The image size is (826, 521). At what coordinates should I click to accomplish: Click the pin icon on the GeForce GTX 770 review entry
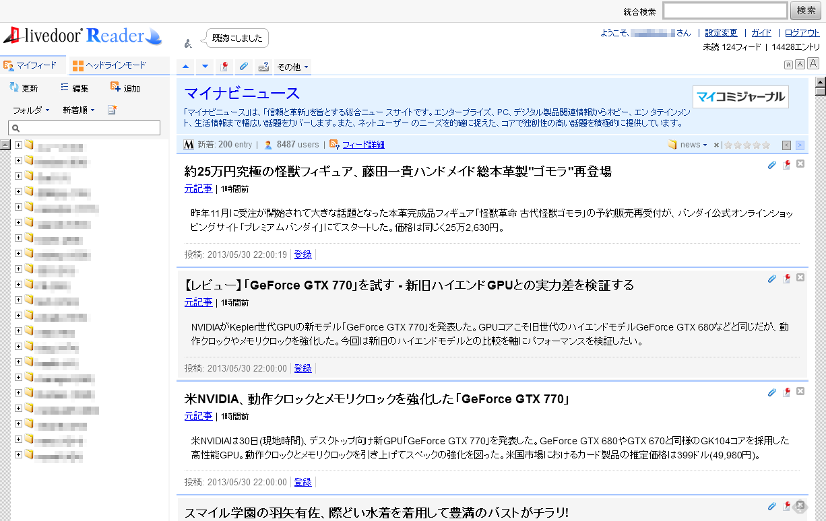pyautogui.click(x=786, y=279)
